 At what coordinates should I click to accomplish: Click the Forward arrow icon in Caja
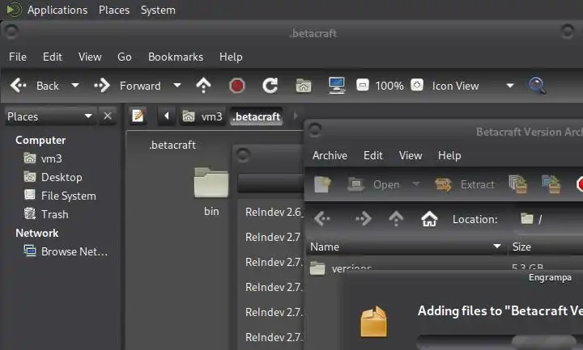pos(102,86)
